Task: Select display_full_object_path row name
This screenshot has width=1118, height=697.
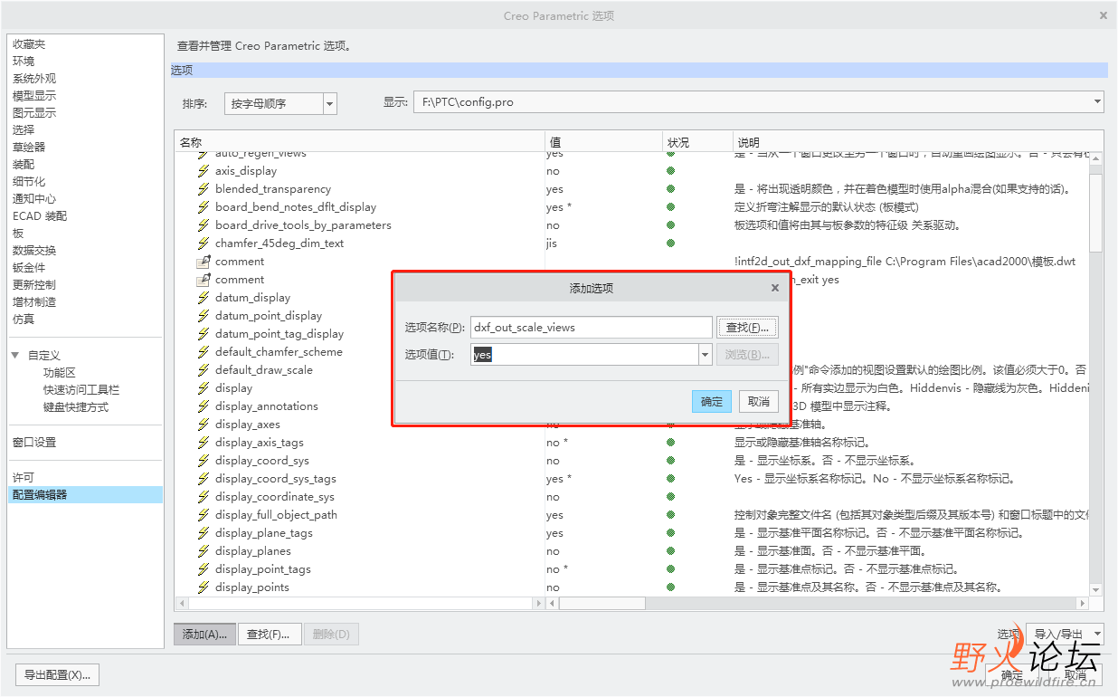Action: tap(276, 515)
